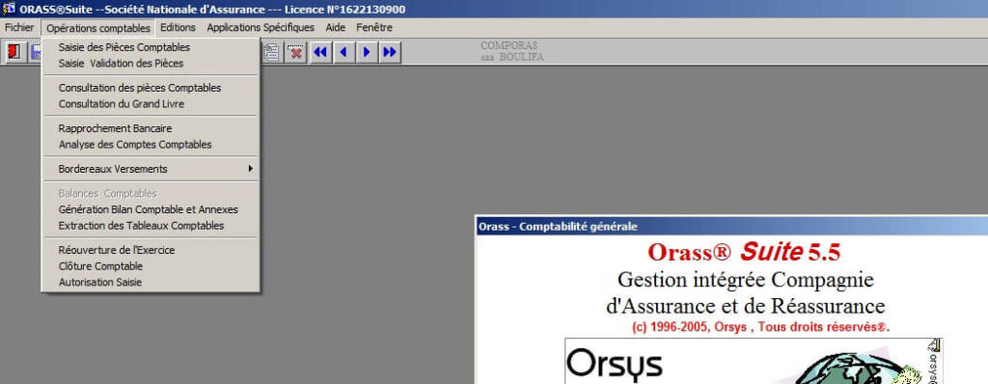Image resolution: width=988 pixels, height=384 pixels.
Task: Open Analyse des Comptes Comptables
Action: (x=151, y=145)
